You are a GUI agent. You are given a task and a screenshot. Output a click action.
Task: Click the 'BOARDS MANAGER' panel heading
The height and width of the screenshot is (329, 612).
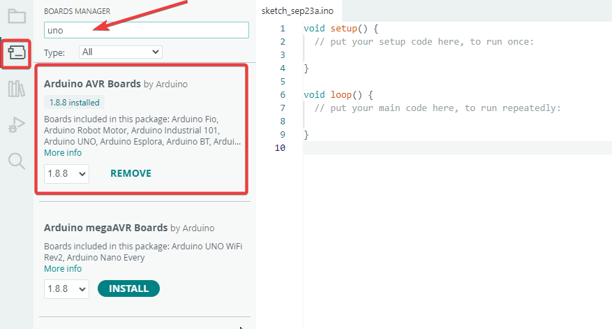tap(77, 11)
